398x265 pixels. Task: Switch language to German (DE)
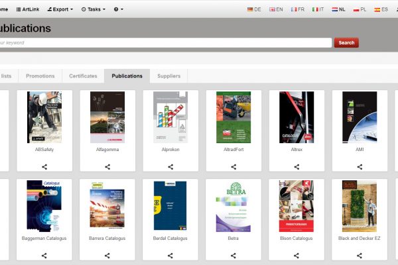pos(254,10)
